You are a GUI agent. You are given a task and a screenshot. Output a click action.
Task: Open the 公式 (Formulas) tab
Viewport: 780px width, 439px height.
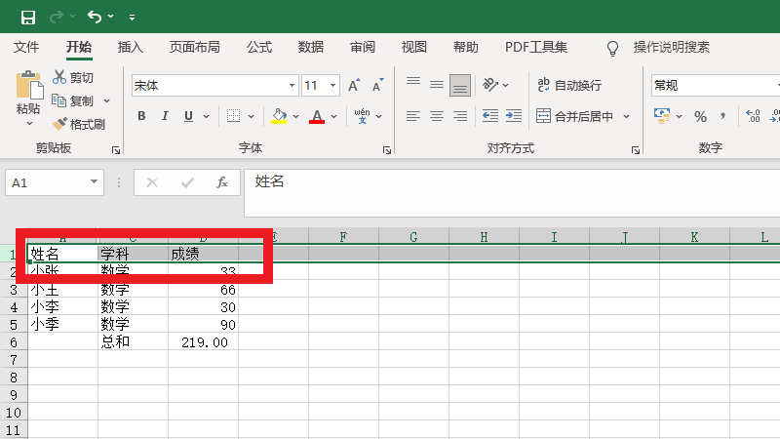point(259,47)
